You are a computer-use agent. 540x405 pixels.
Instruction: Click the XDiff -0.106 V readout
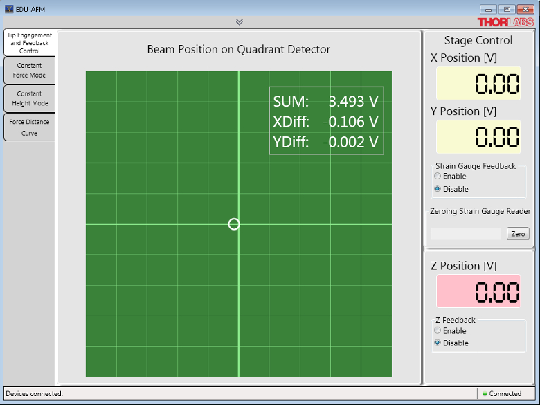point(326,122)
